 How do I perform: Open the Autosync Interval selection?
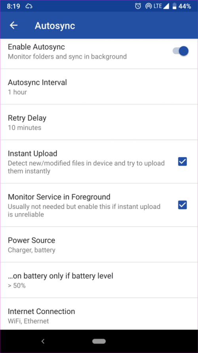point(99,87)
